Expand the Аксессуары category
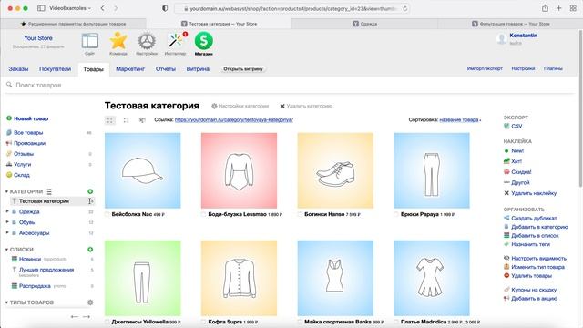Screen dimensions: 583x328 (x=7, y=233)
